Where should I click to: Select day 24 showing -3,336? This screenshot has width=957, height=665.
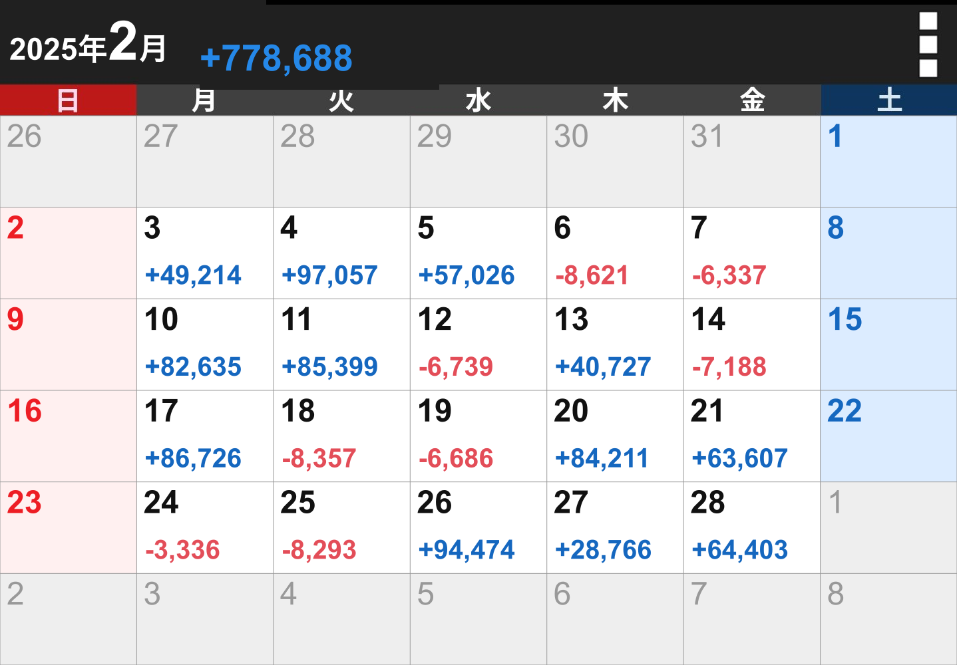(x=205, y=528)
